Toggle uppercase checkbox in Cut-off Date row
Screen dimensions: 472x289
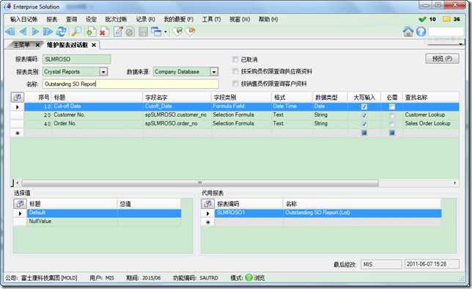[364, 106]
